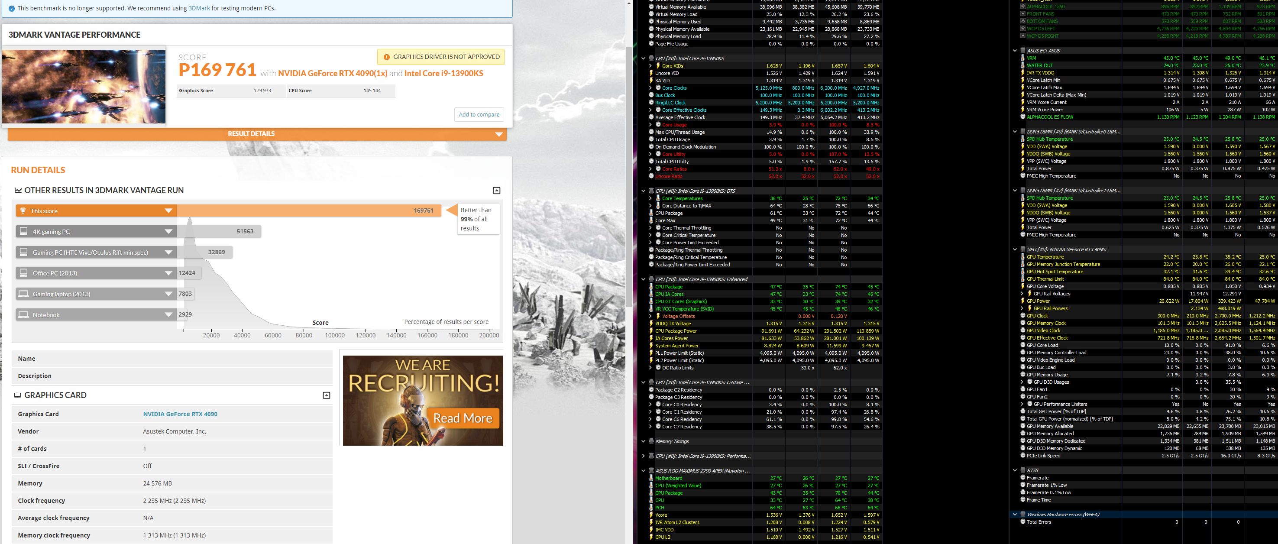Screen dimensions: 1278x544
Task: Click the trophy icon on This score
Action: tap(23, 211)
